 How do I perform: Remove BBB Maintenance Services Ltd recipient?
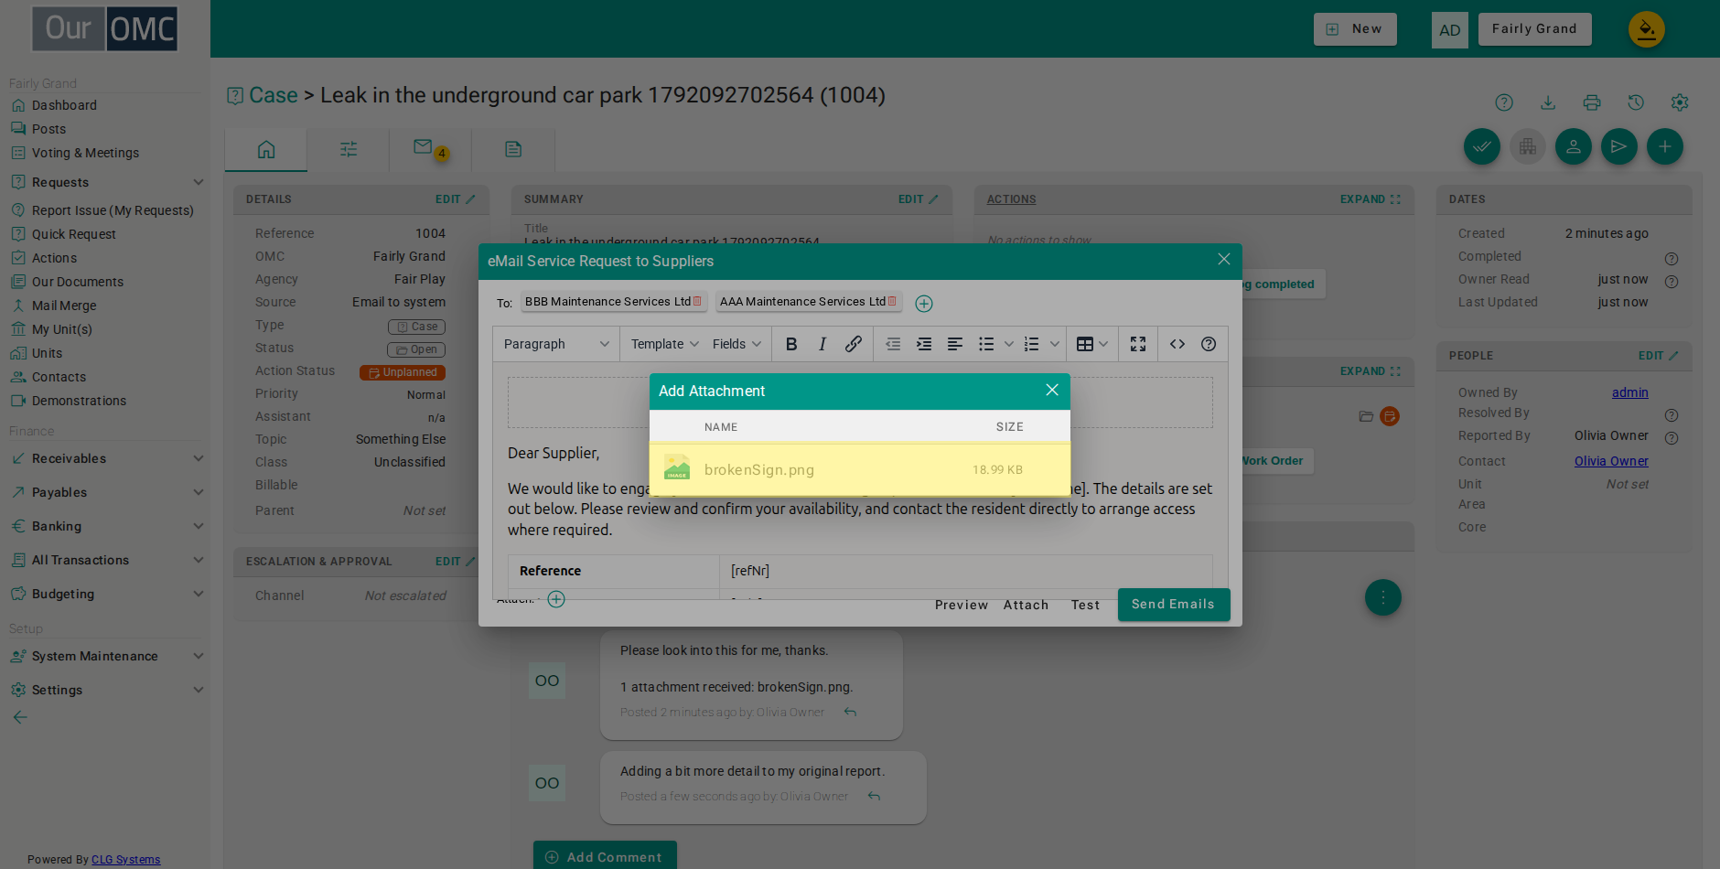coord(697,301)
